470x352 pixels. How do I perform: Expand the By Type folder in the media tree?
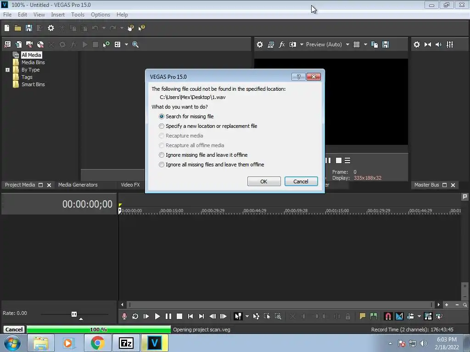pos(7,70)
